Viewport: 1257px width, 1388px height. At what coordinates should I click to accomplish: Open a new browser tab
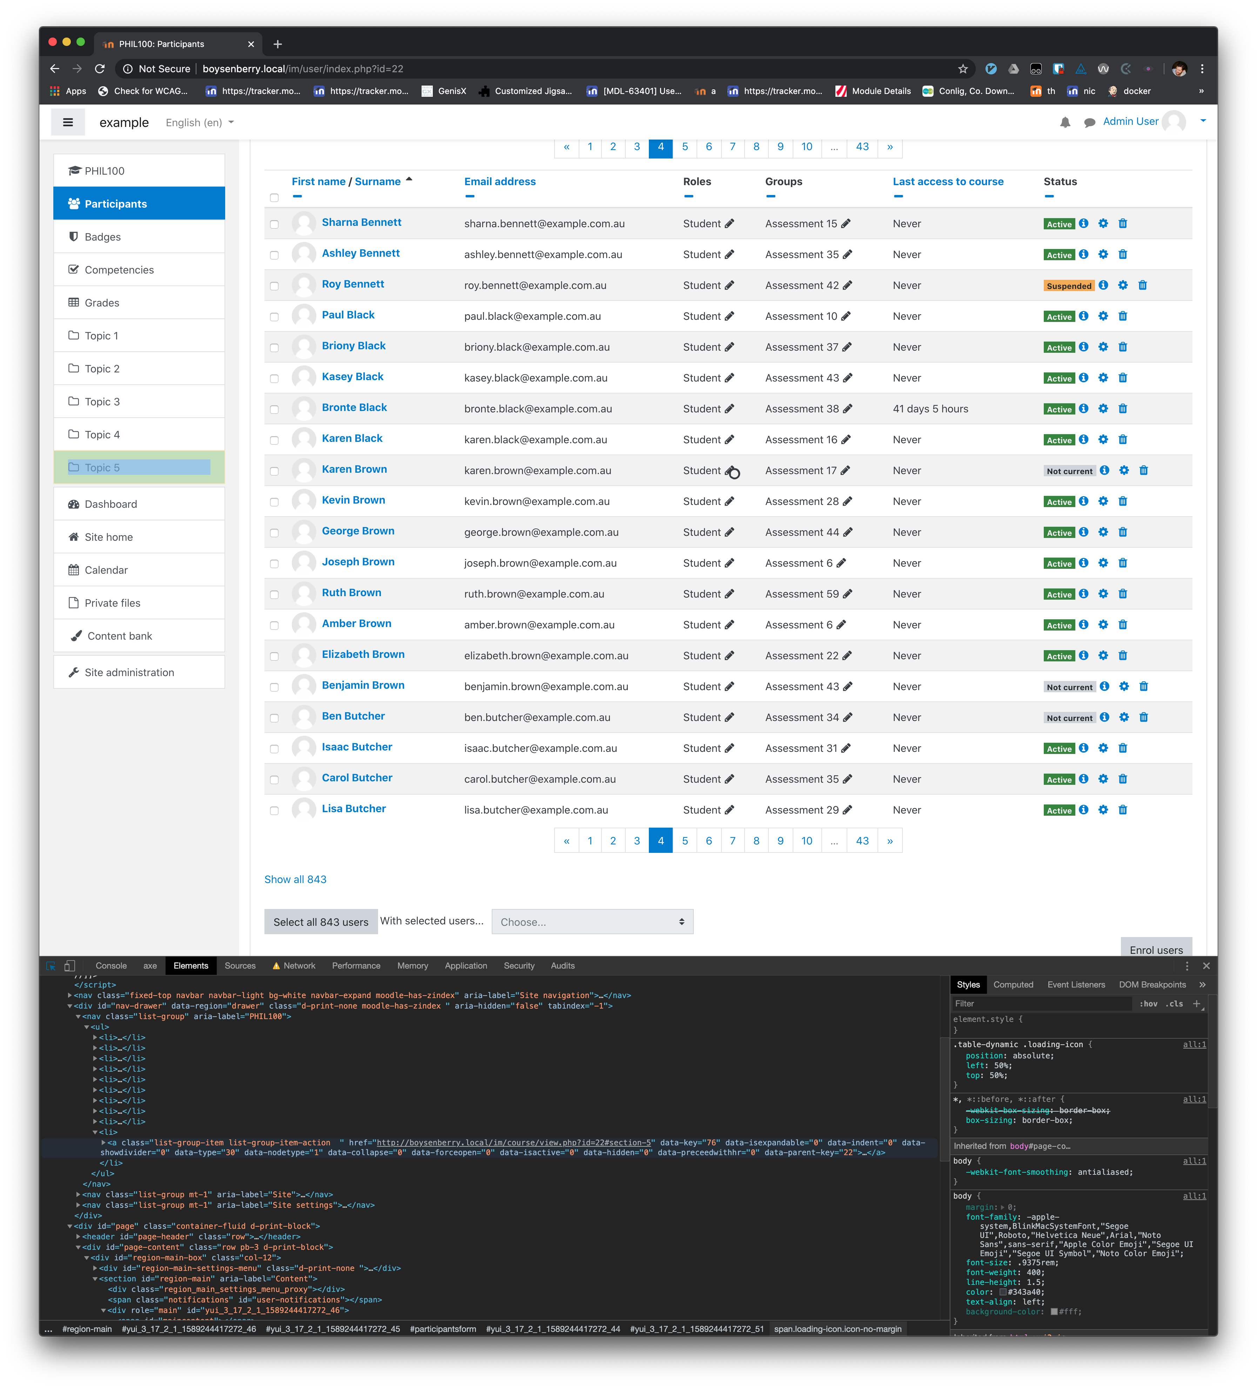(x=277, y=44)
